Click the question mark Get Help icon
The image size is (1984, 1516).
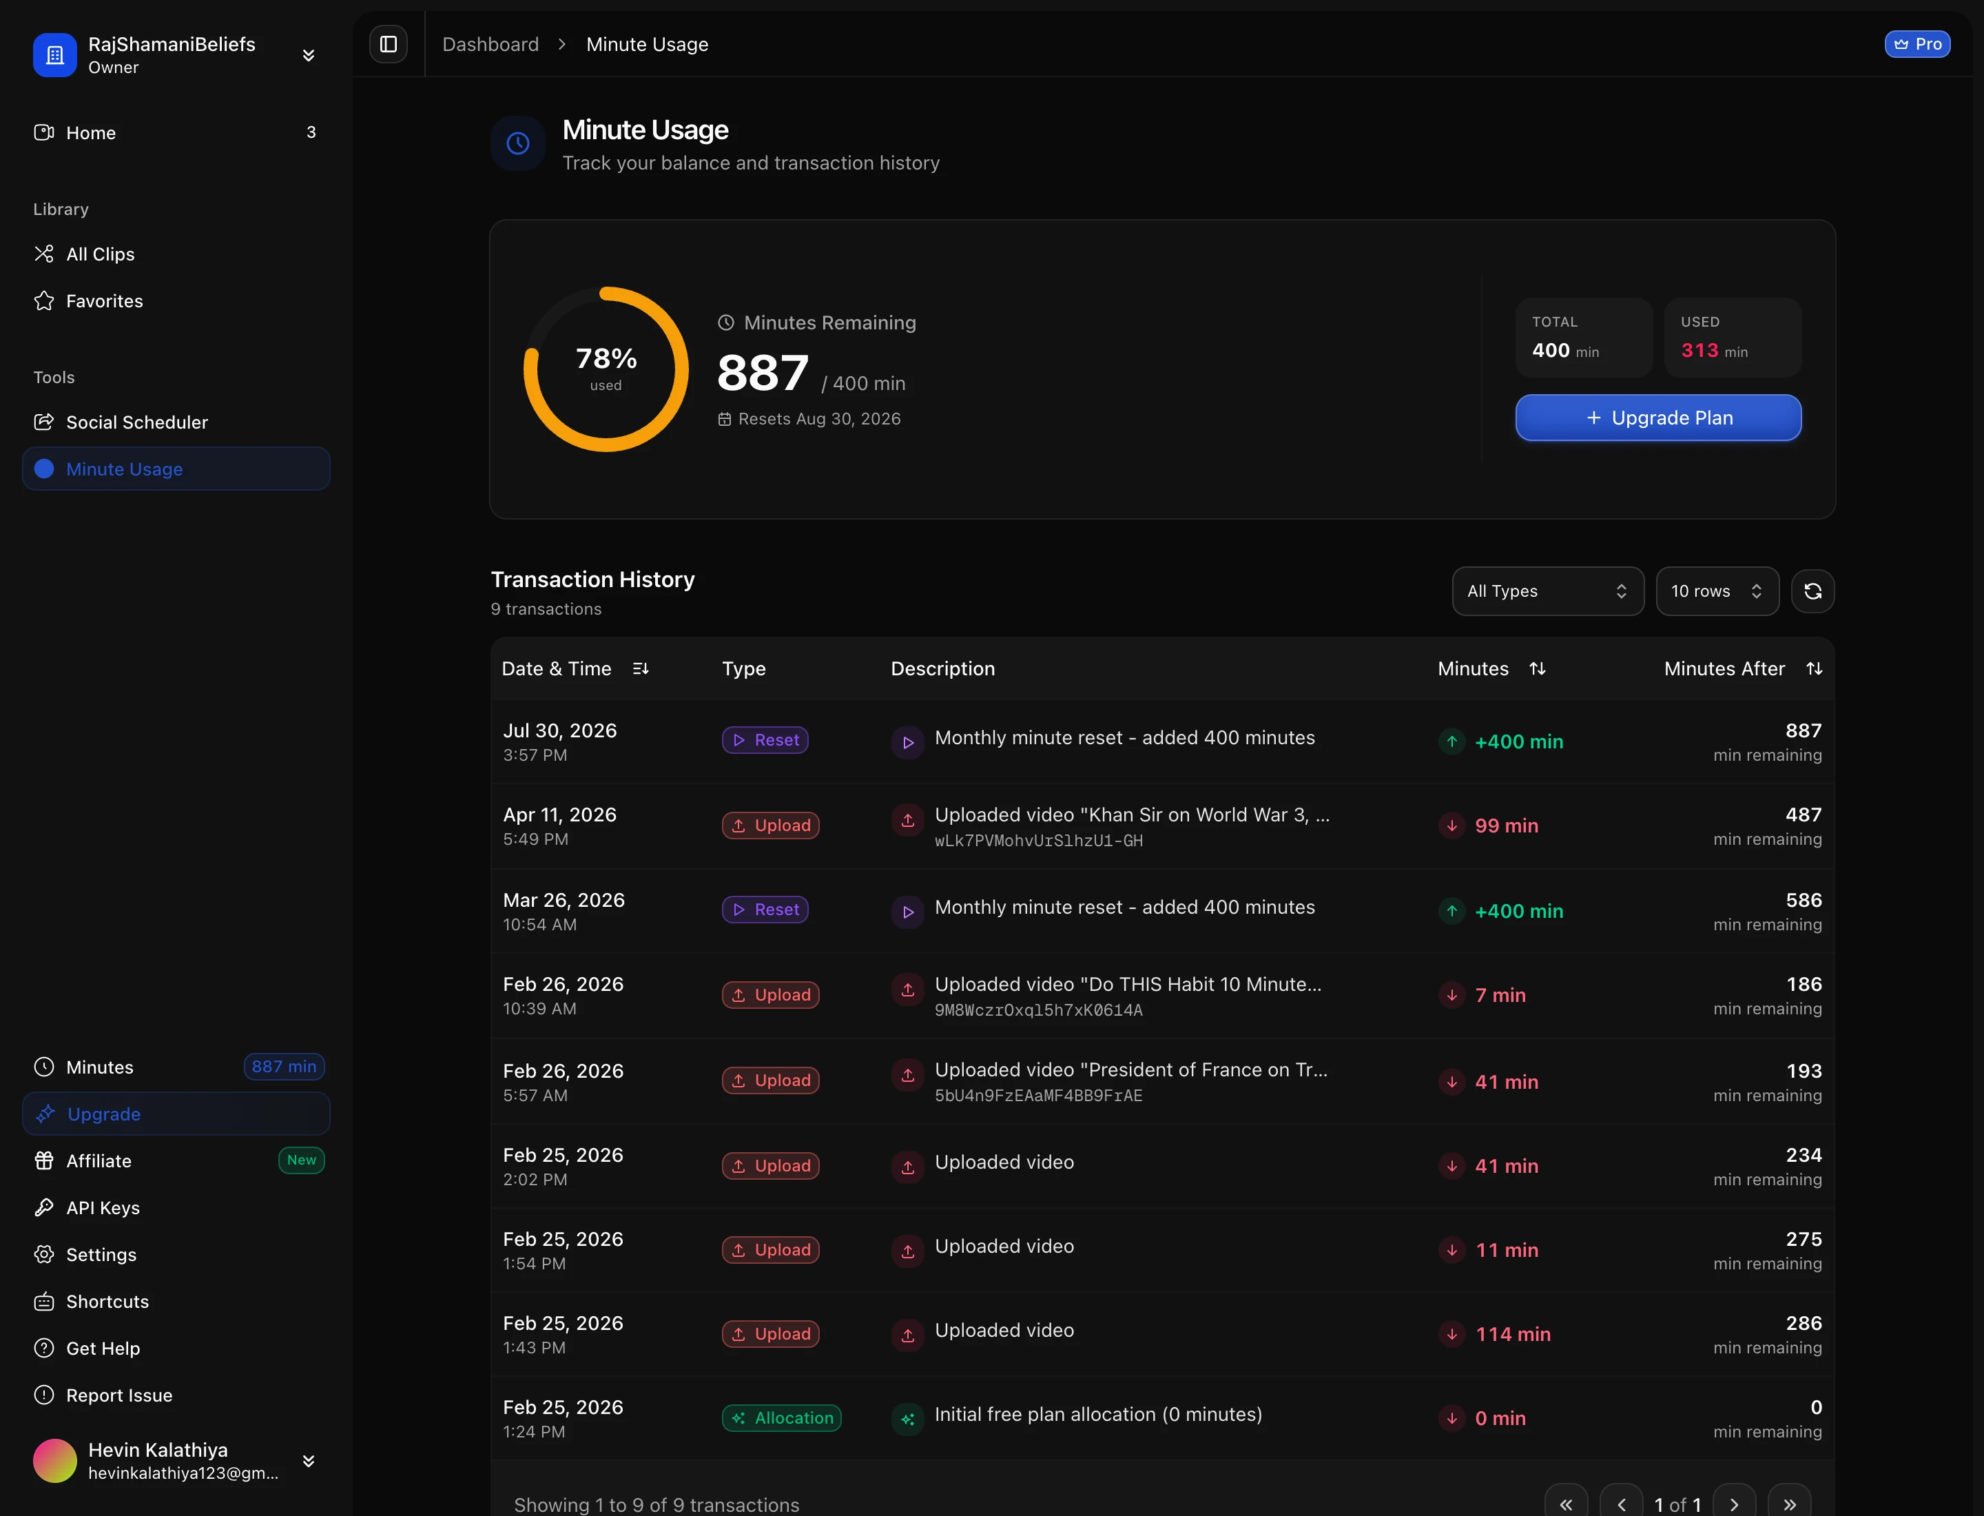(x=44, y=1348)
